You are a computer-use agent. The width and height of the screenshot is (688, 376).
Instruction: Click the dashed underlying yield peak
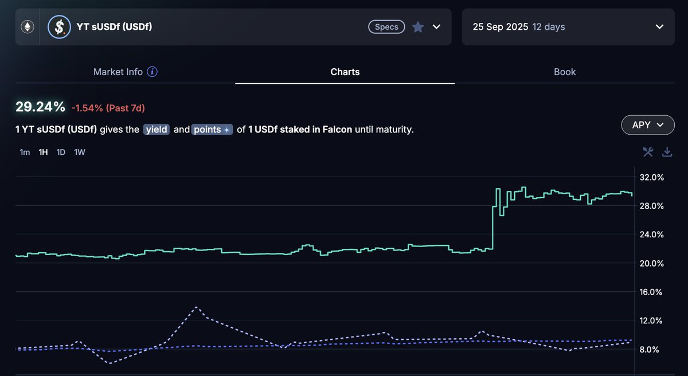[x=196, y=308]
